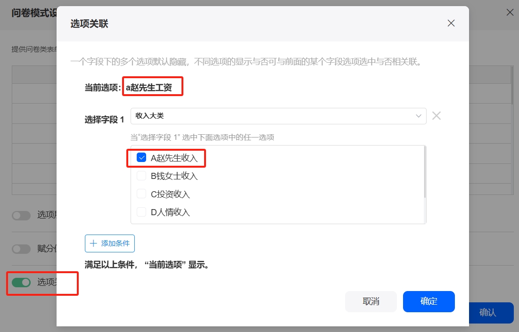Click the background table scrollbar
Viewport: 519px width, 332px height.
pos(512,85)
